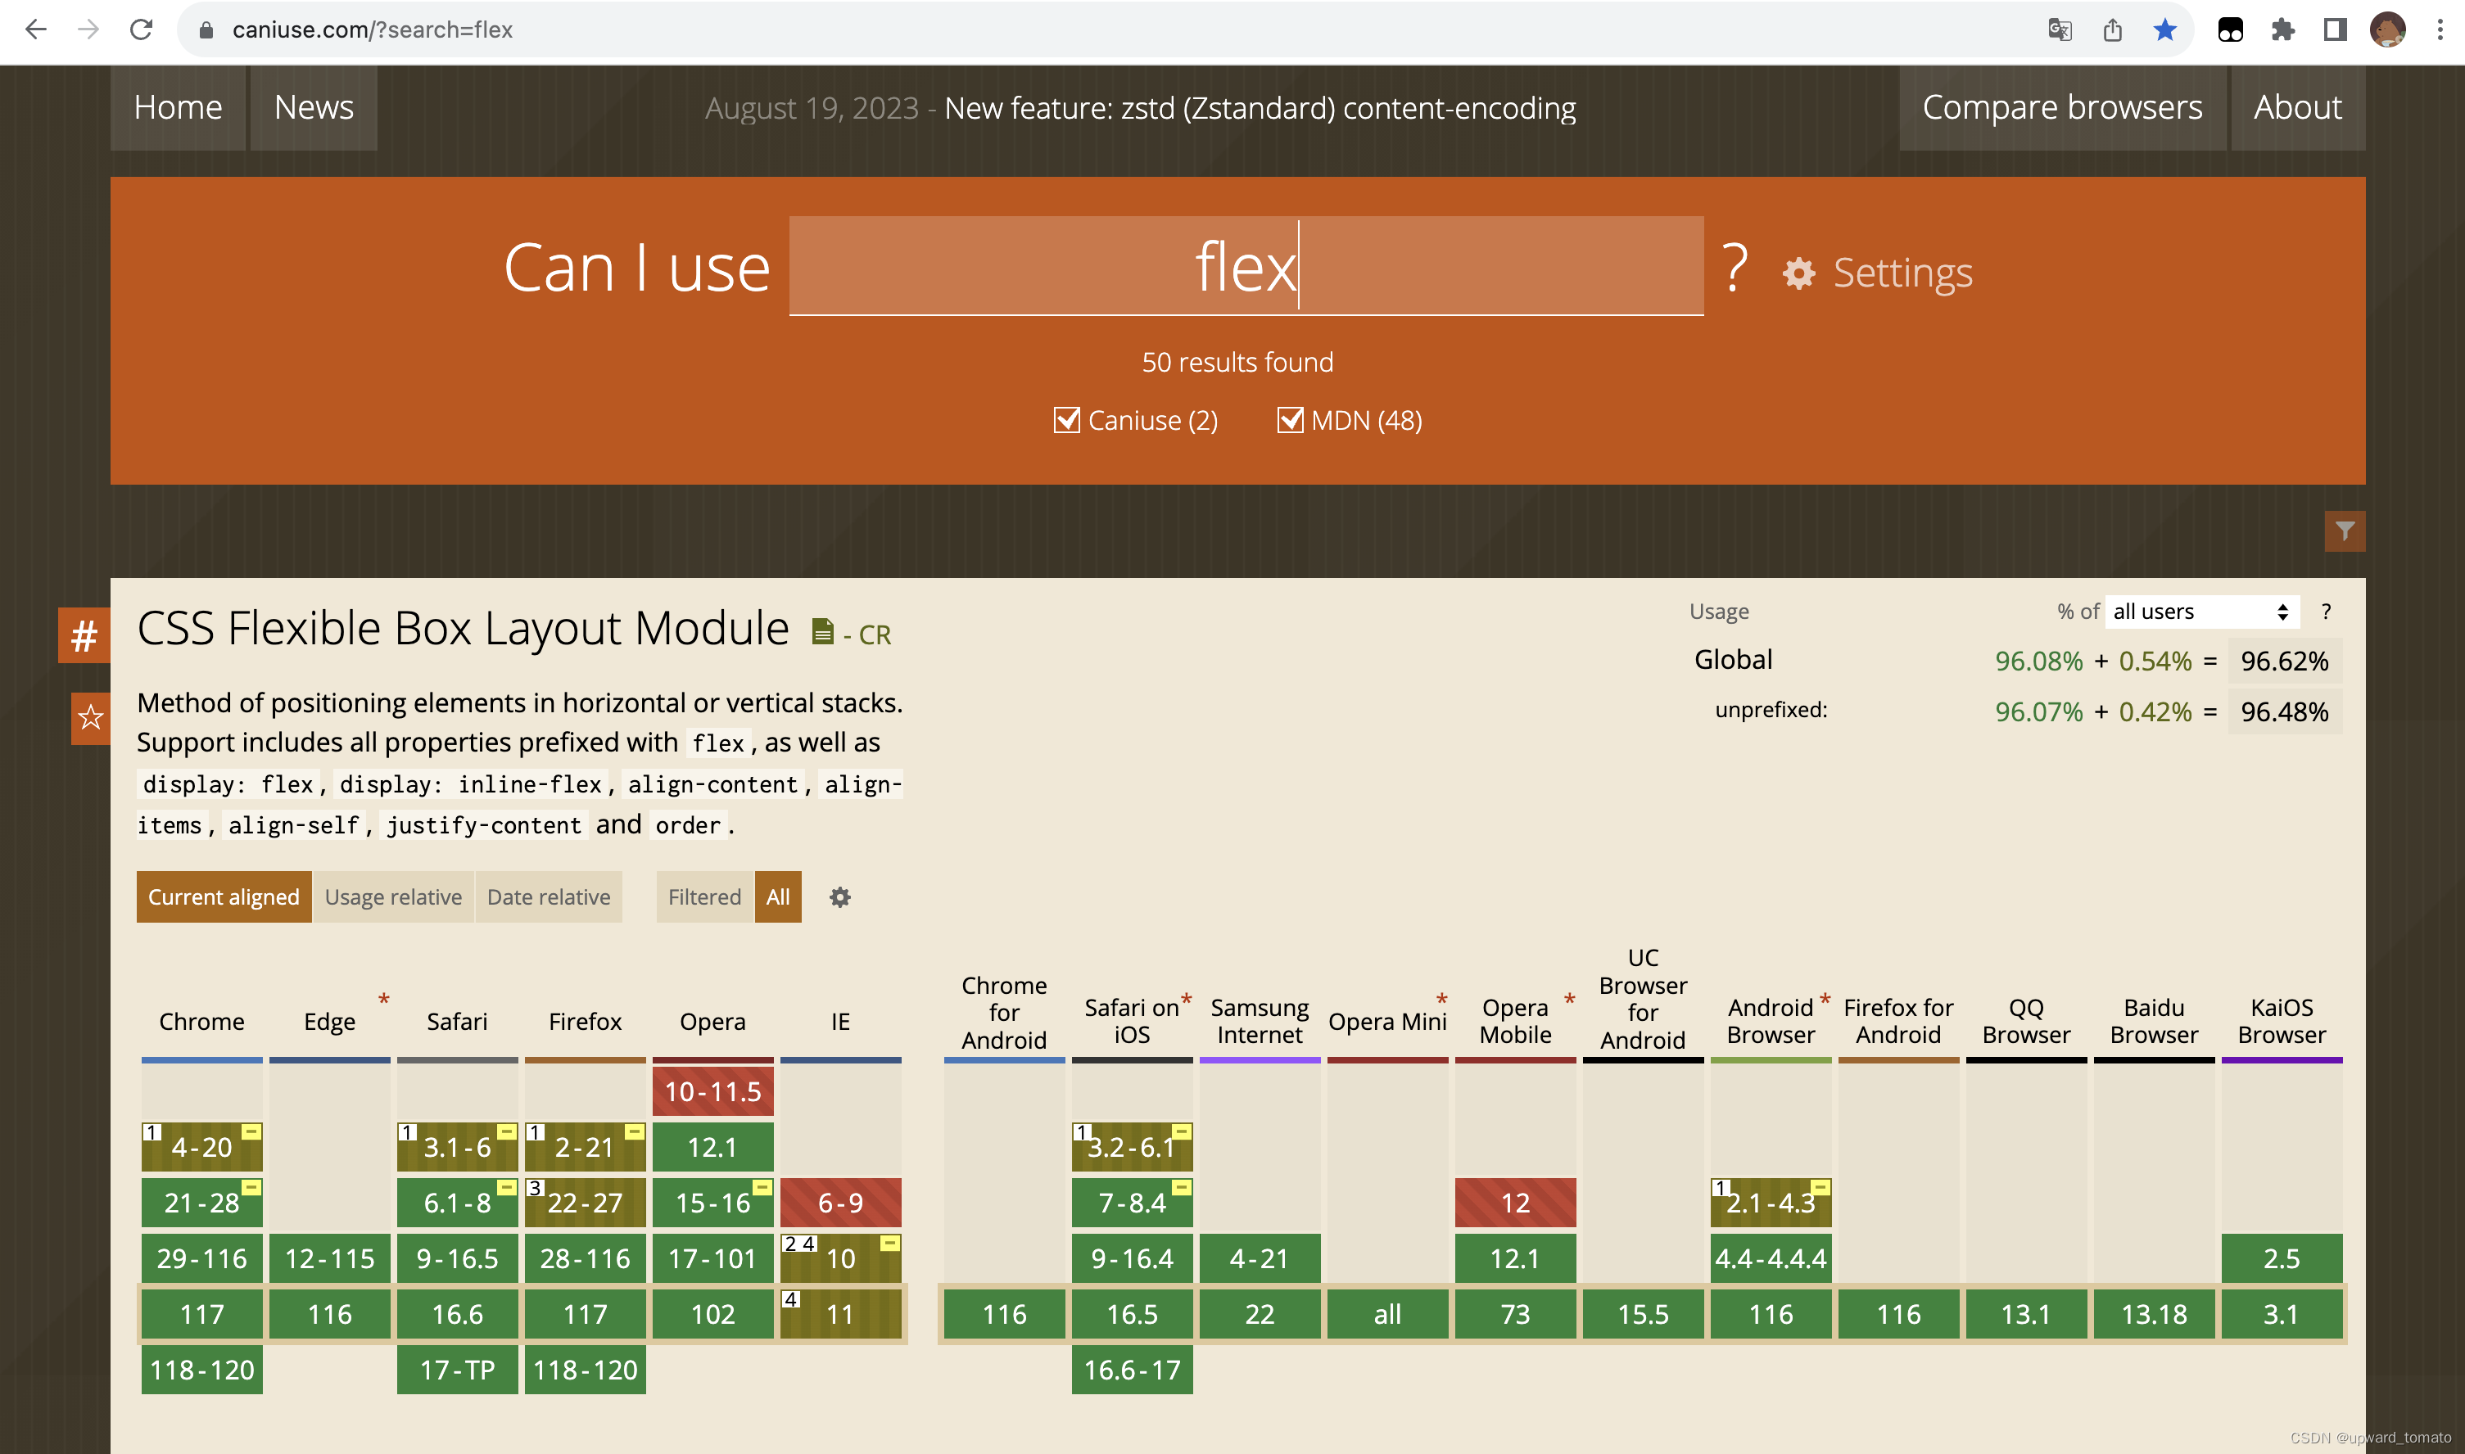Open the 'all users' usage dropdown
Screen dimensions: 2465x1454
tap(2201, 612)
